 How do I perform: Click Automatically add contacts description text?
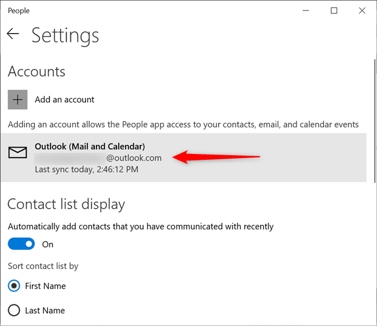point(141,227)
